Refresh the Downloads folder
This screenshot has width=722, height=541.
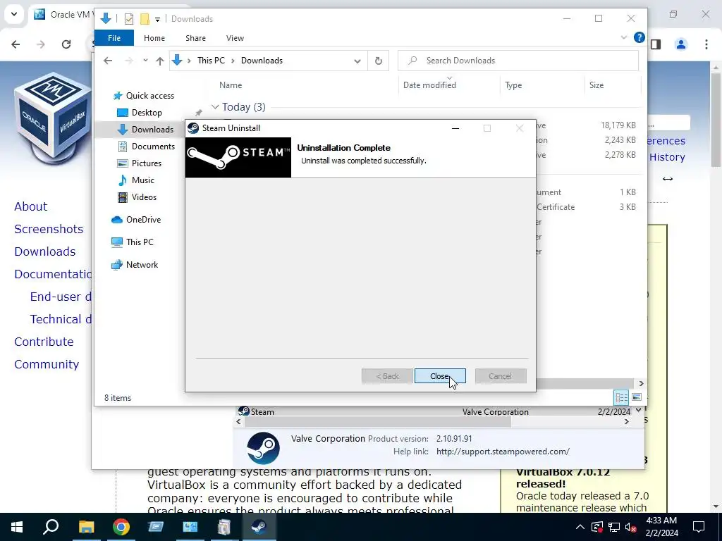[x=379, y=61]
